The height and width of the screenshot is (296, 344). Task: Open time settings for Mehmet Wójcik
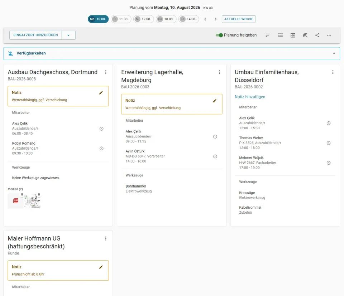point(329,163)
